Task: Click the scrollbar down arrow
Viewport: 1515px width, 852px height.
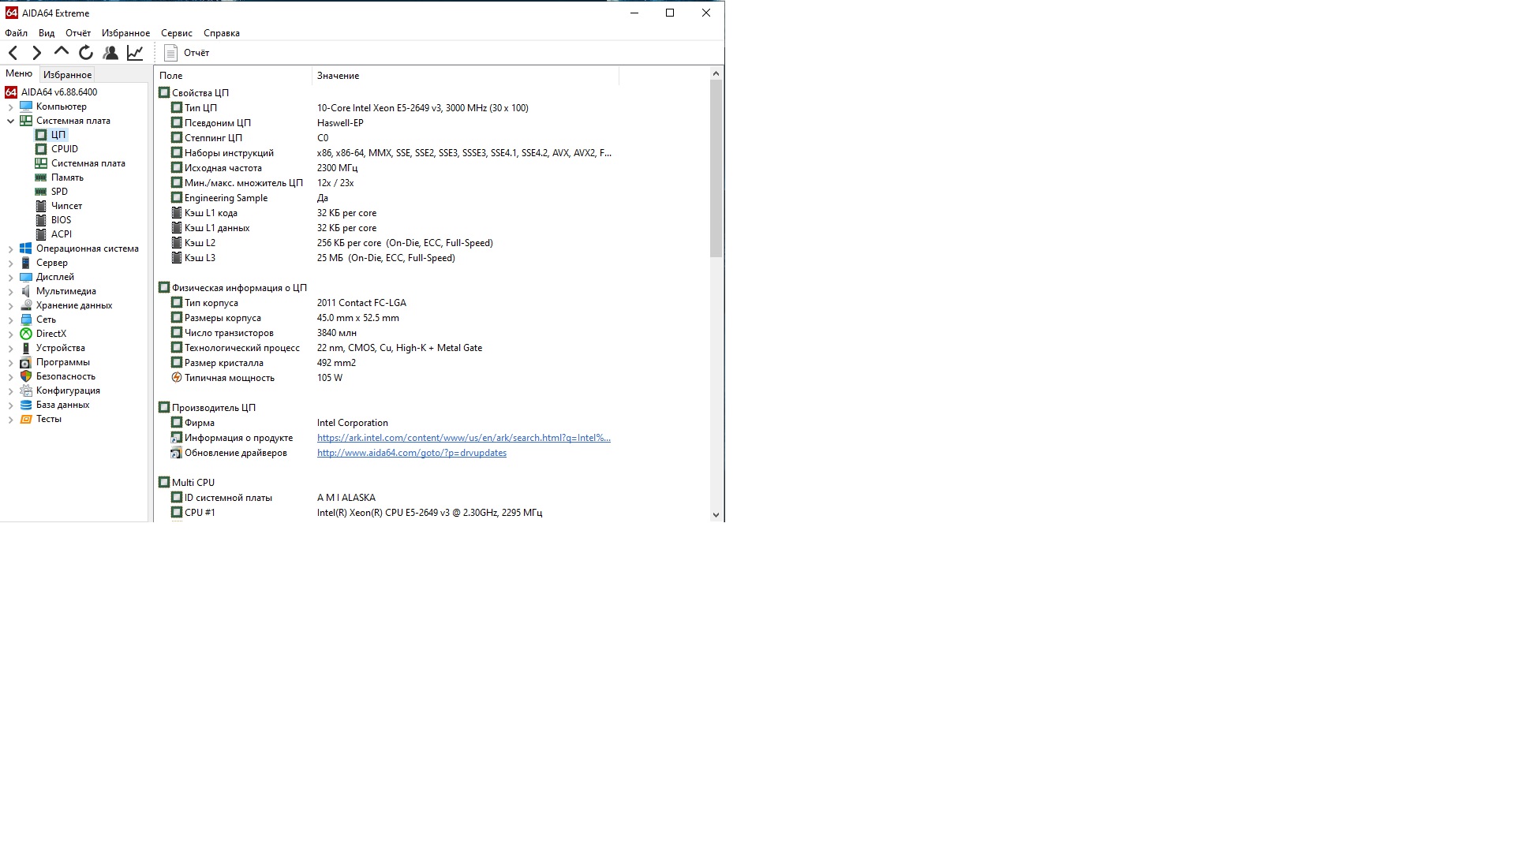Action: 716,514
